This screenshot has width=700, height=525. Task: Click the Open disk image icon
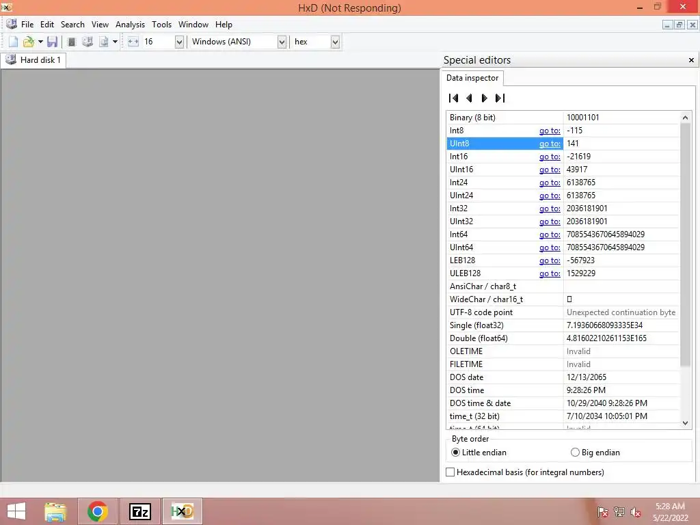(104, 42)
